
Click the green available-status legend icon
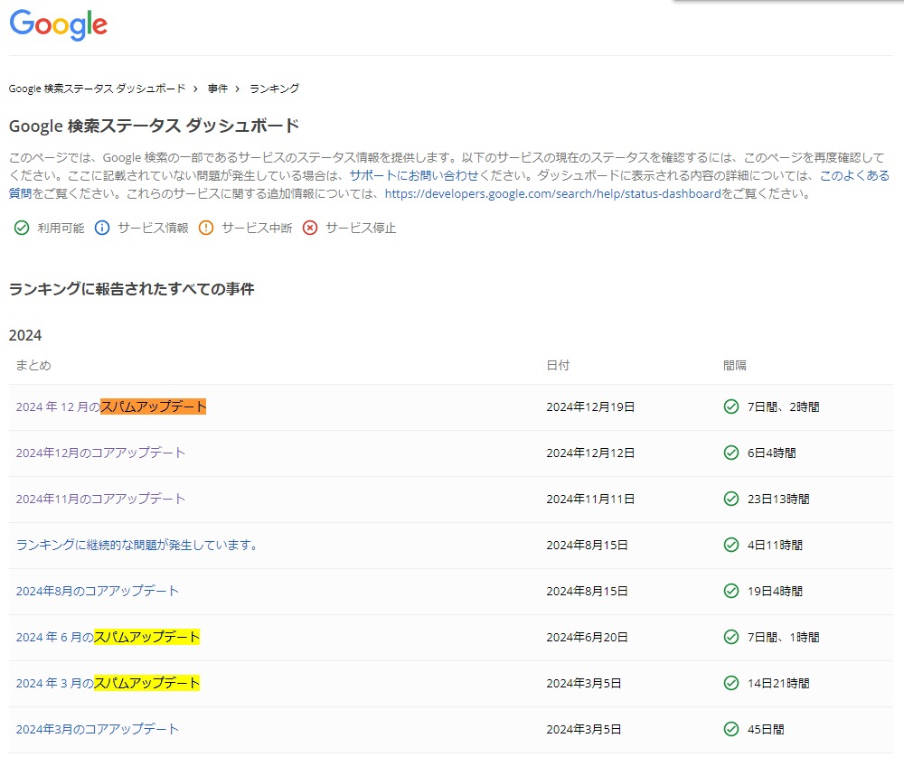(22, 228)
